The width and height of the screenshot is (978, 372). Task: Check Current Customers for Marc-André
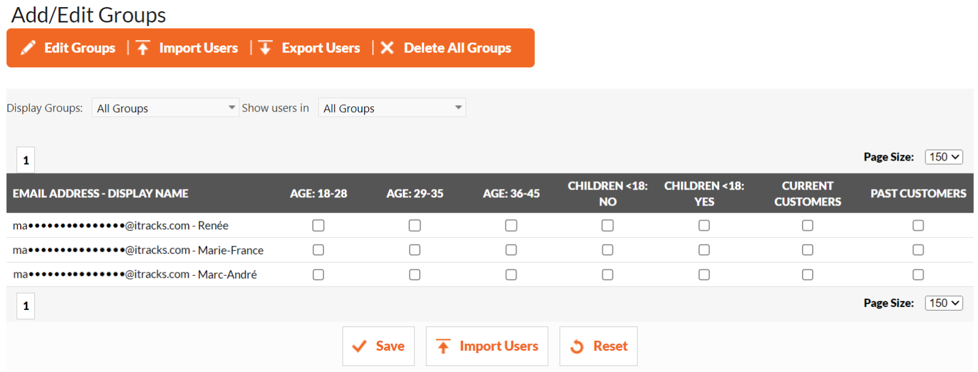(x=807, y=275)
